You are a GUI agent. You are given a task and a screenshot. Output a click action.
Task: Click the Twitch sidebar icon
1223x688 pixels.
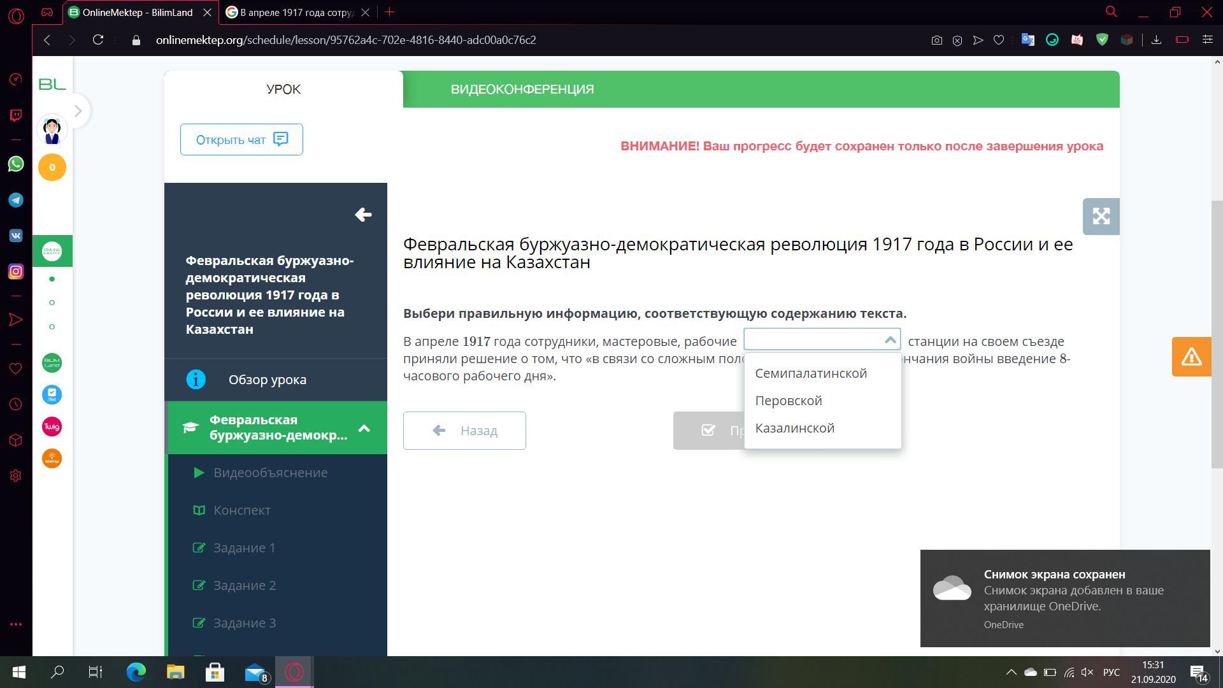coord(16,115)
